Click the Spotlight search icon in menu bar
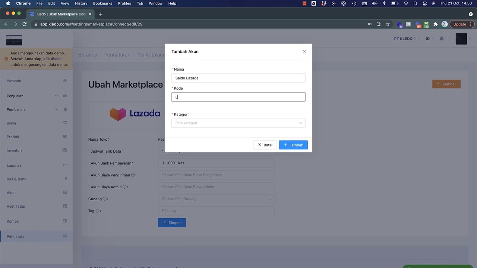 [x=415, y=3]
